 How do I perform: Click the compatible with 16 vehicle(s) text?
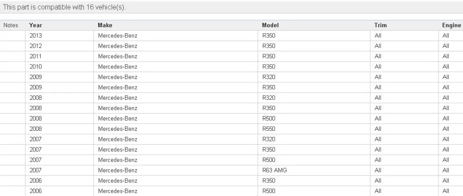(64, 7)
